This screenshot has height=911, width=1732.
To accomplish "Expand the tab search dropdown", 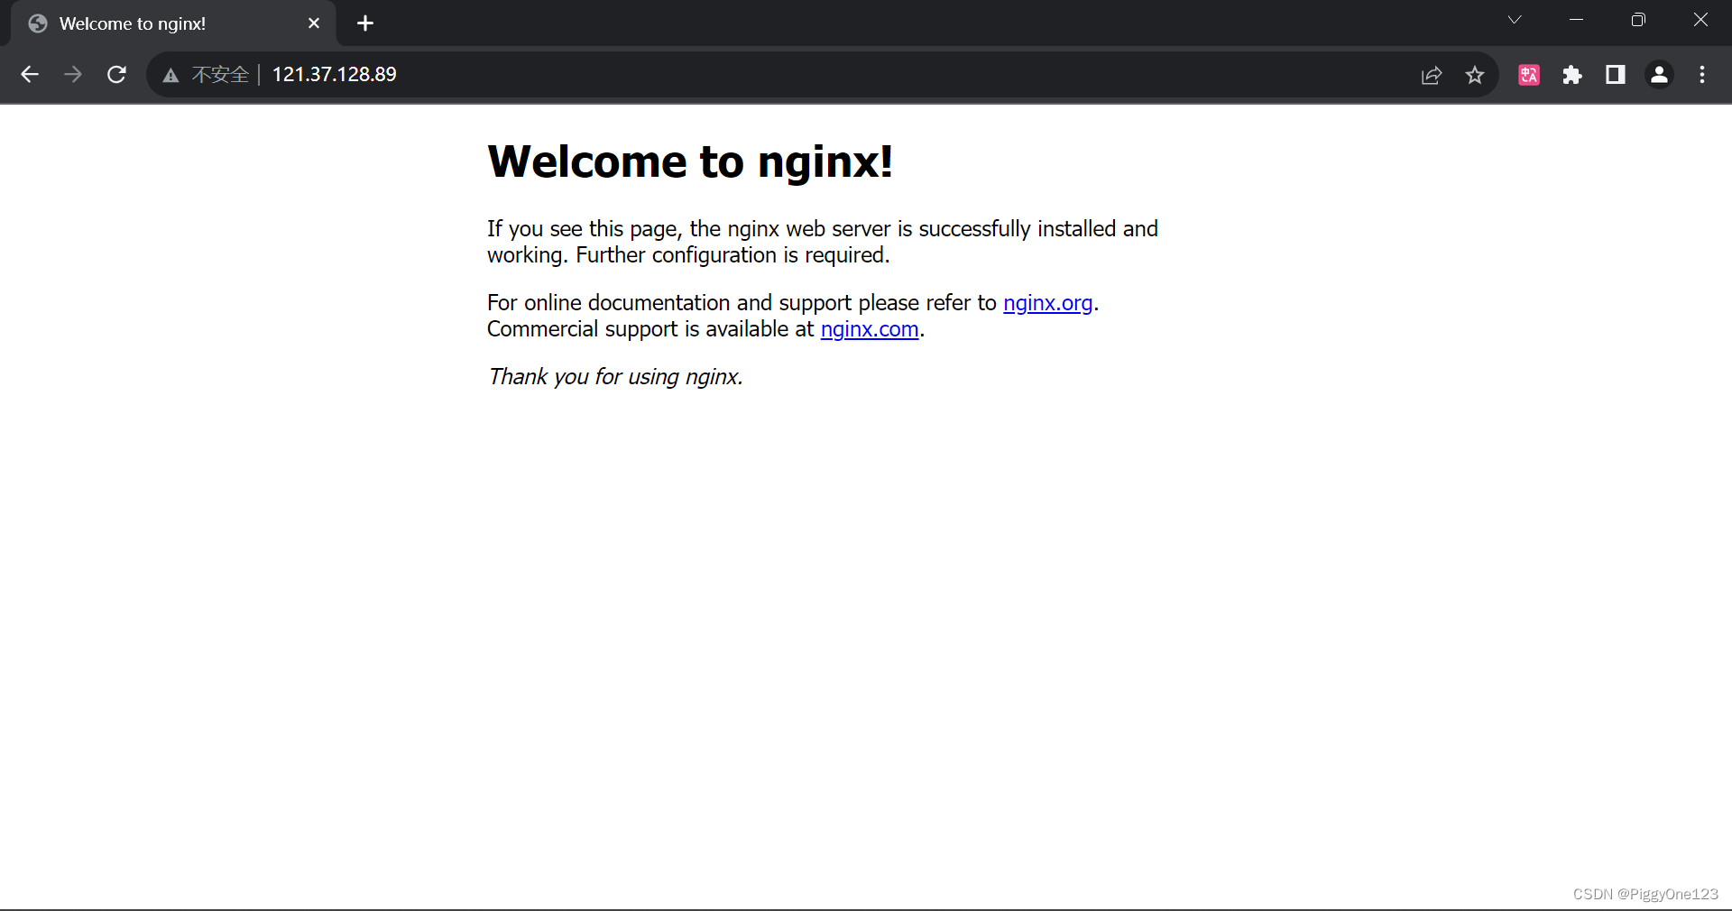I will click(1515, 20).
